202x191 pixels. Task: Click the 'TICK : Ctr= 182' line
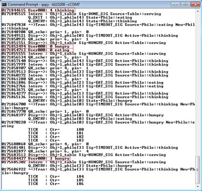(56, 137)
